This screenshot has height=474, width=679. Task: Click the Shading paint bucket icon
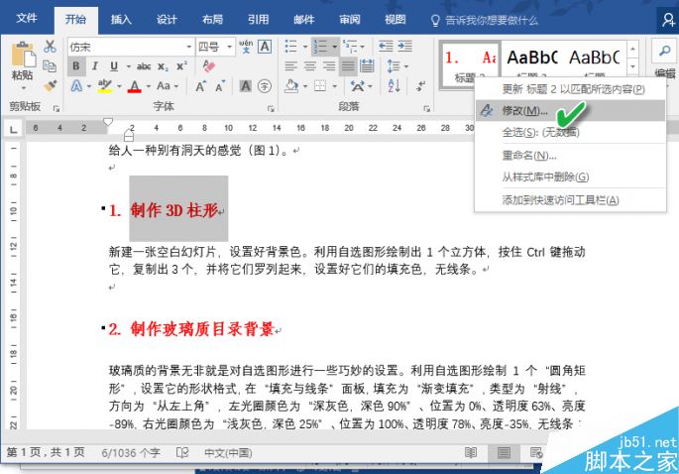291,86
